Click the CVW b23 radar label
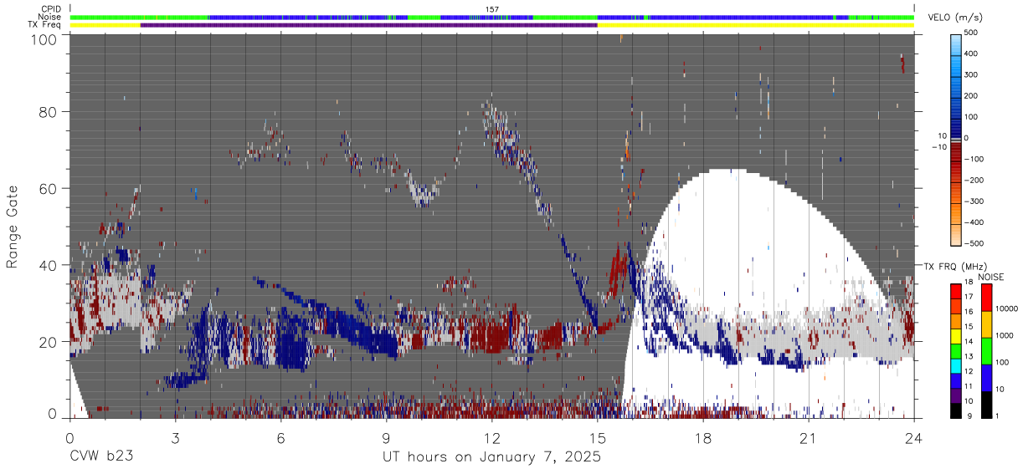 pos(101,457)
